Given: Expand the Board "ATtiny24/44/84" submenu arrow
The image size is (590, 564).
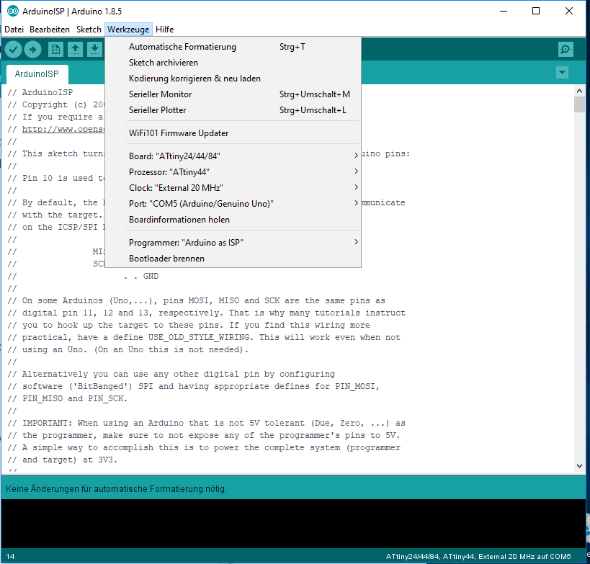Looking at the screenshot, I should click(x=356, y=156).
